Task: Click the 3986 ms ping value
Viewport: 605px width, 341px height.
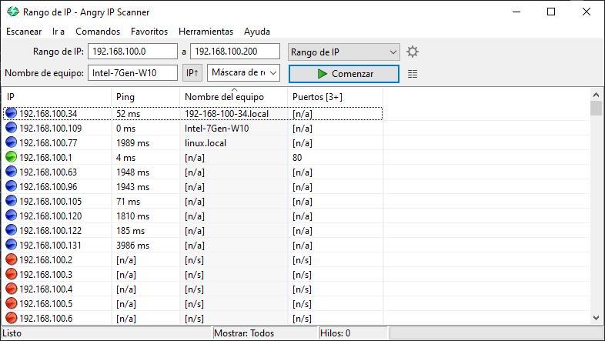Action: click(x=132, y=246)
